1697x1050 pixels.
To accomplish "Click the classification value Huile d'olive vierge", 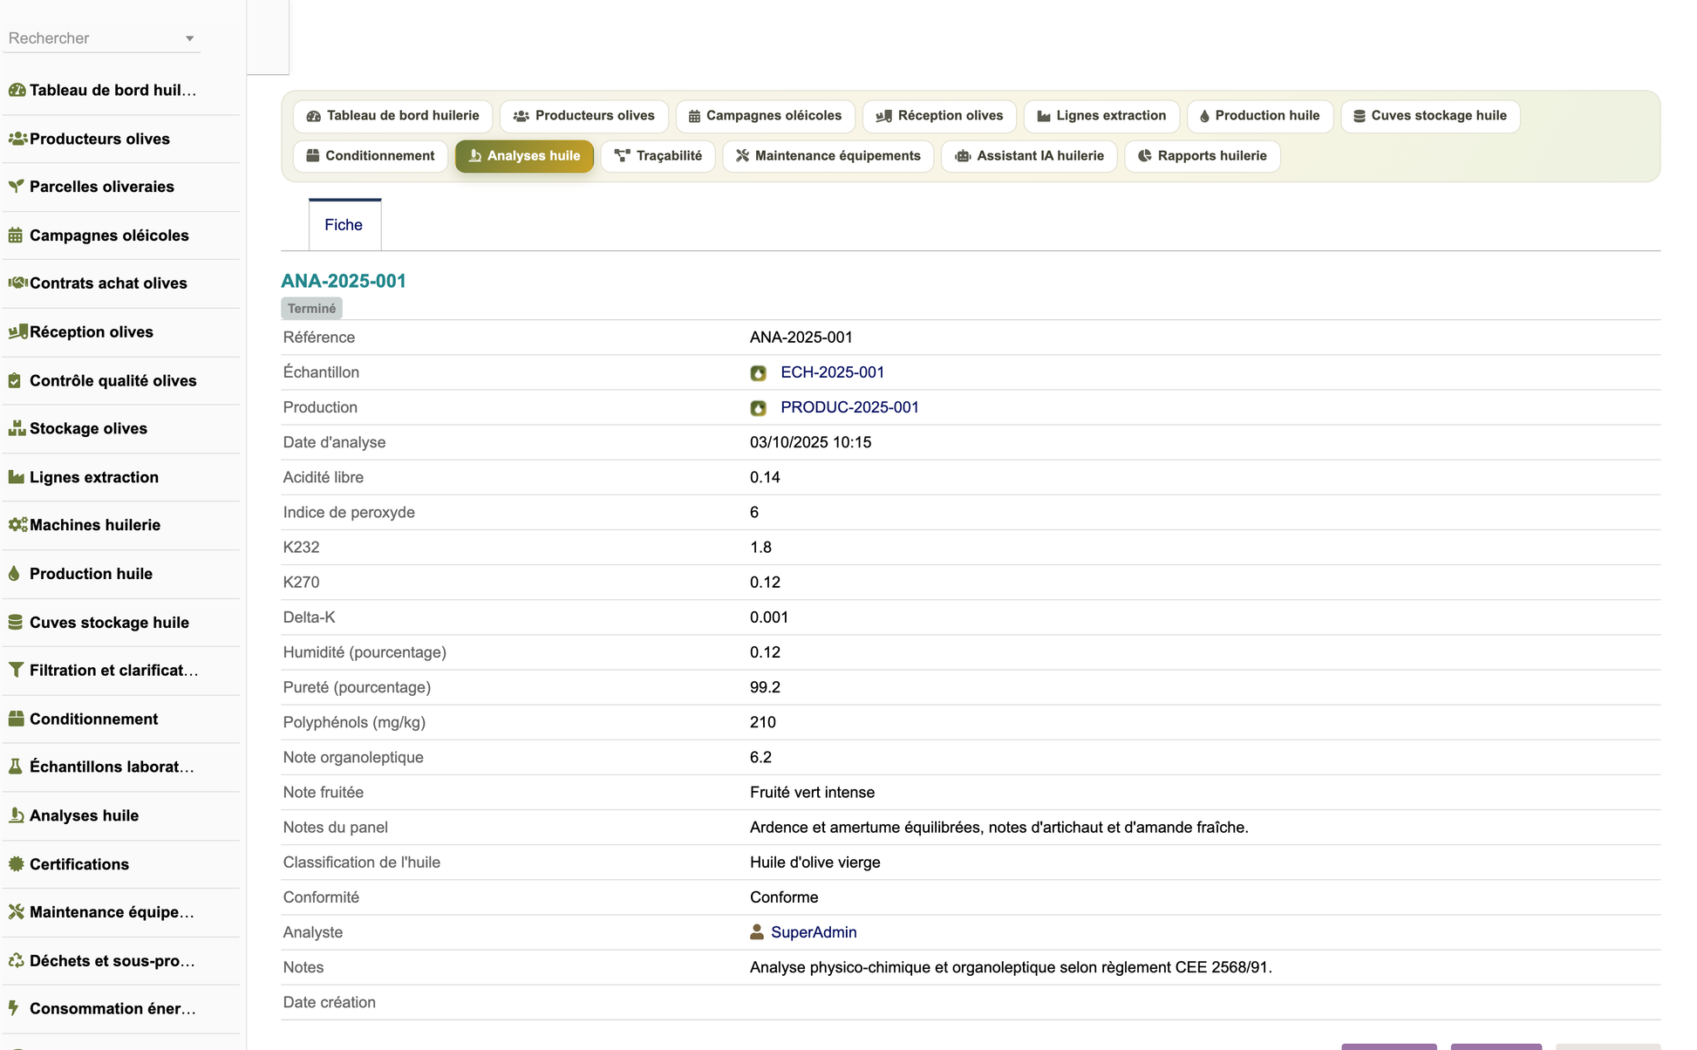I will pos(814,862).
